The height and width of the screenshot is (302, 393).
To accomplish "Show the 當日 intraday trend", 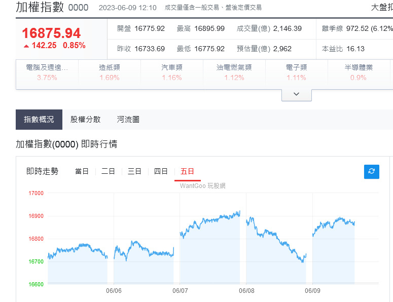I will [82, 172].
